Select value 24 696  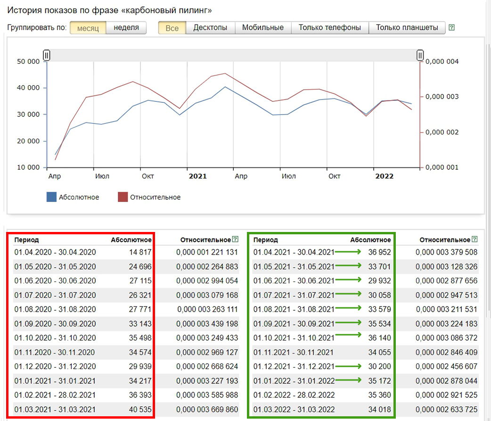(140, 266)
